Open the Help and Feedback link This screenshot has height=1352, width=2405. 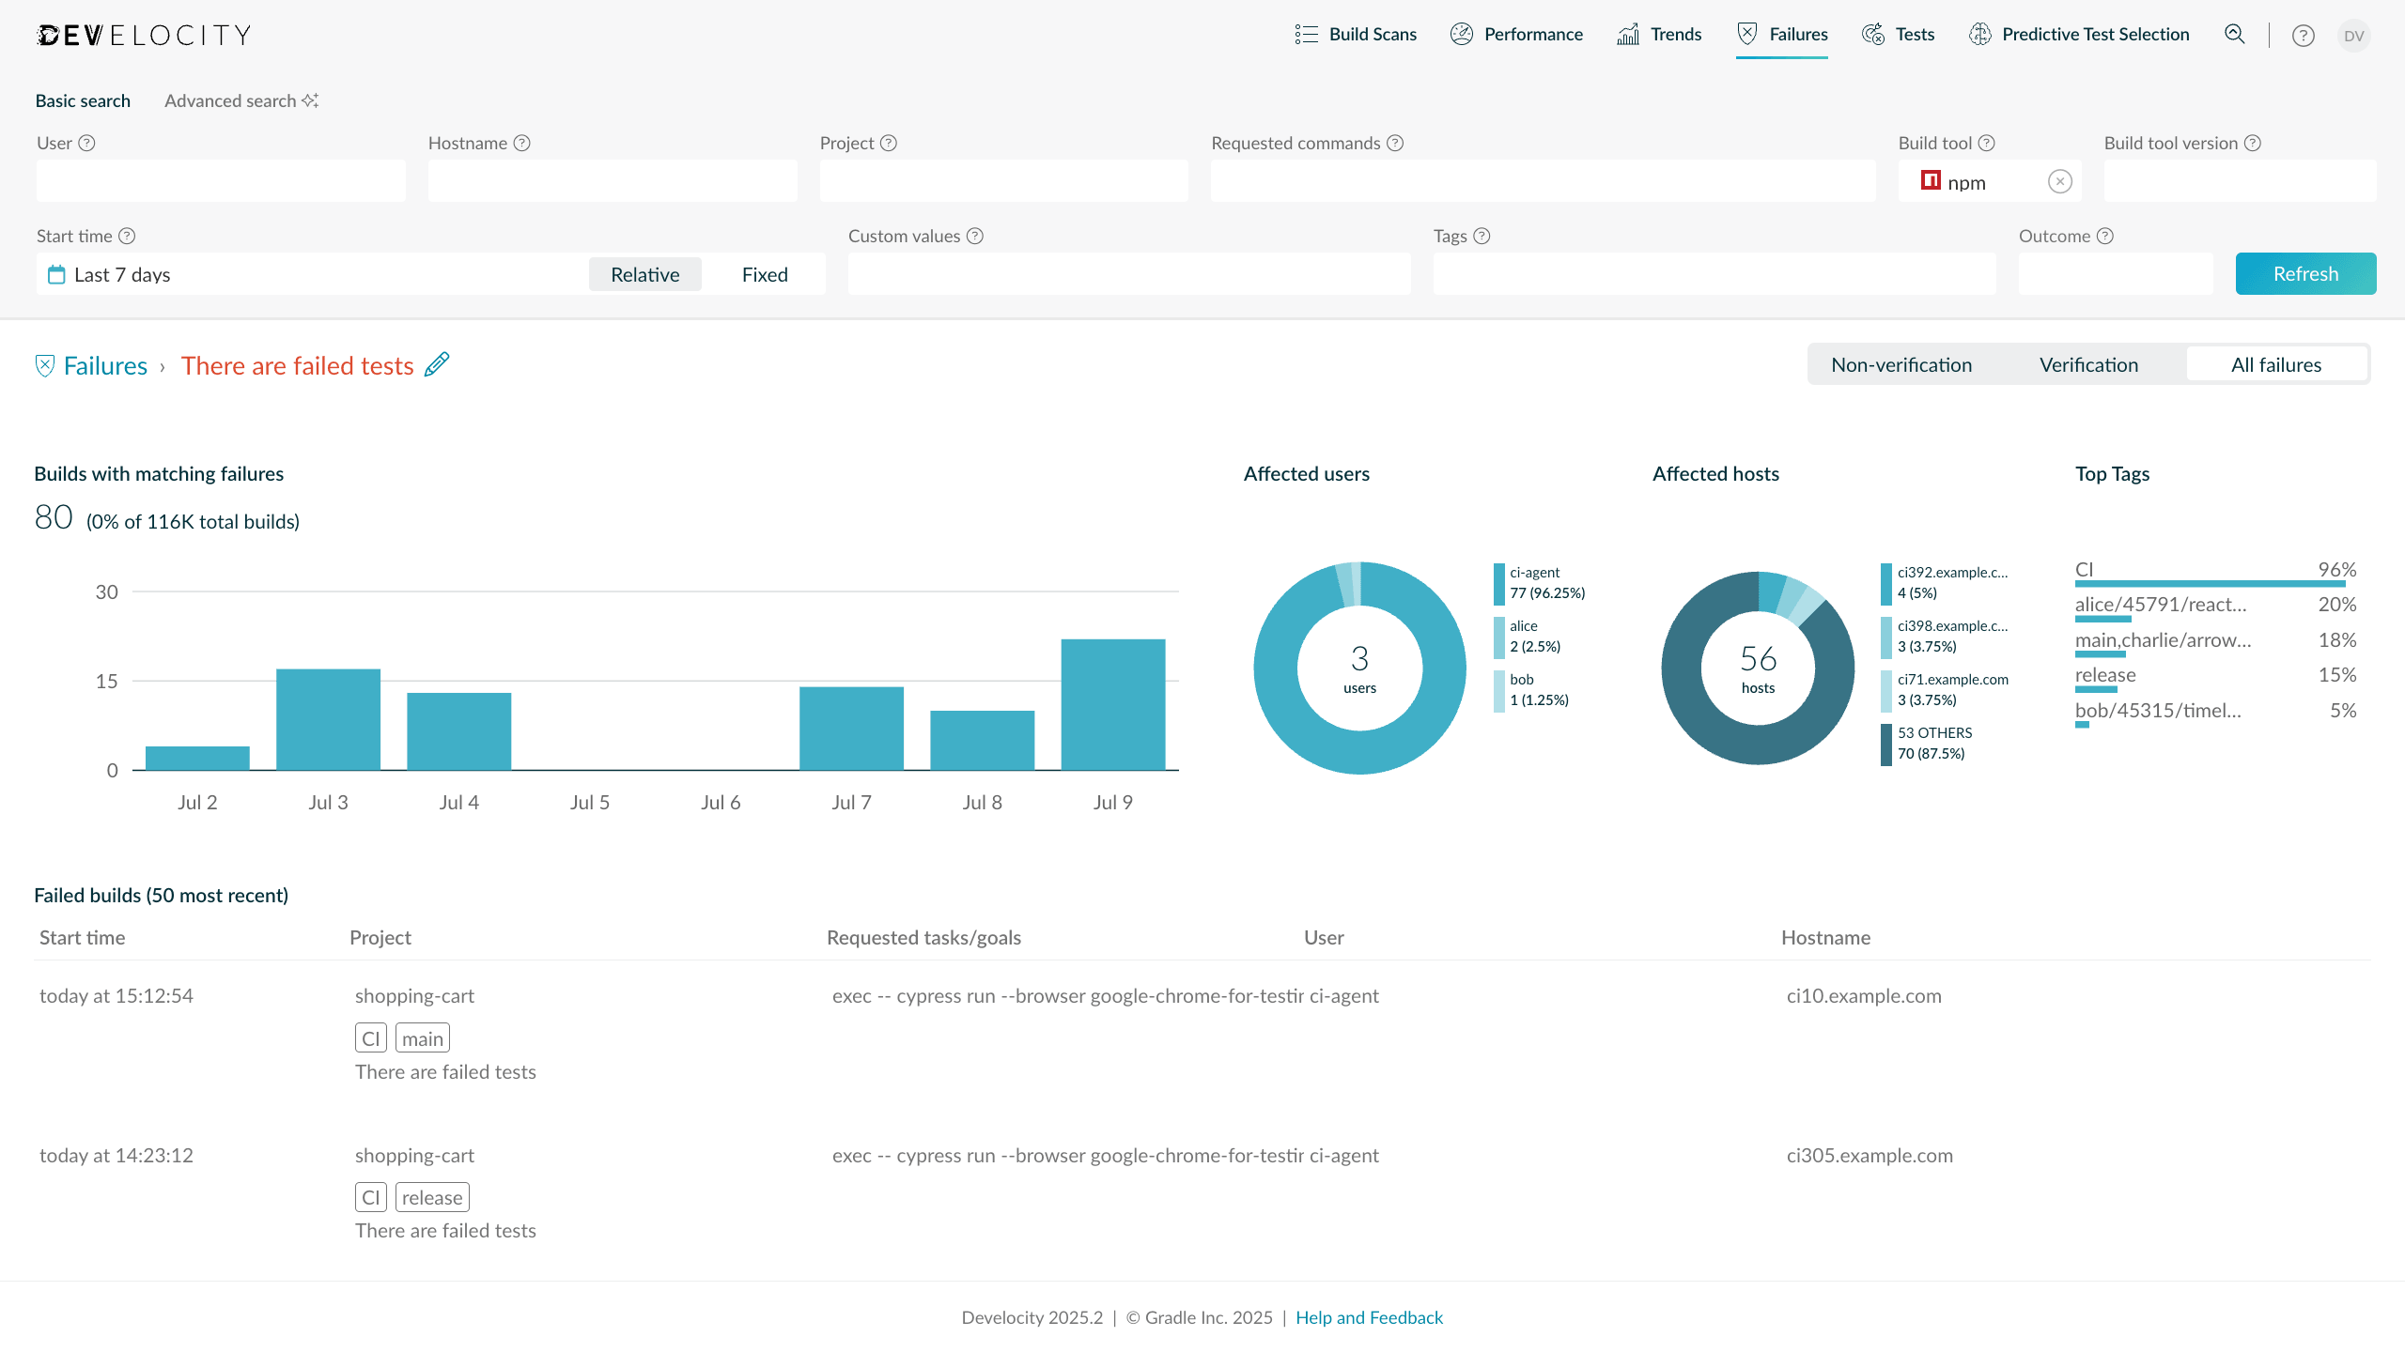1370,1317
